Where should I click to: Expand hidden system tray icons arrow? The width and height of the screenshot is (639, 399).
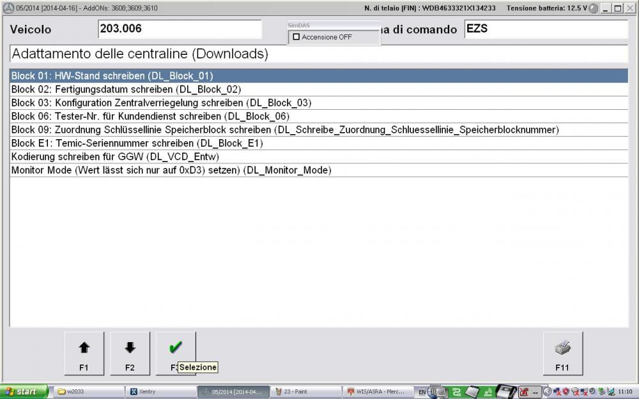pyautogui.click(x=548, y=391)
